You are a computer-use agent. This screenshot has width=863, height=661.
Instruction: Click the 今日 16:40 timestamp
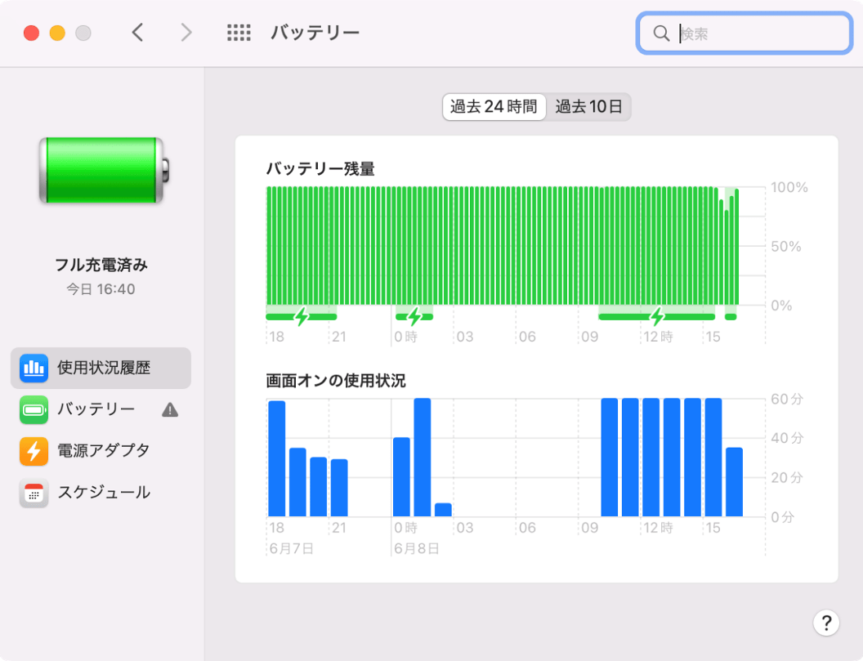click(x=101, y=289)
